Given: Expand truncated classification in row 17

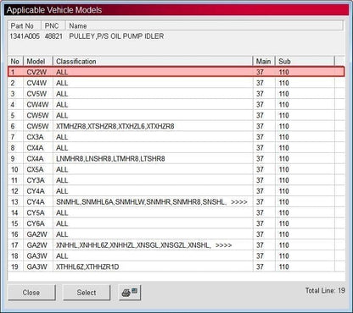Looking at the screenshot, I should click(x=223, y=245).
